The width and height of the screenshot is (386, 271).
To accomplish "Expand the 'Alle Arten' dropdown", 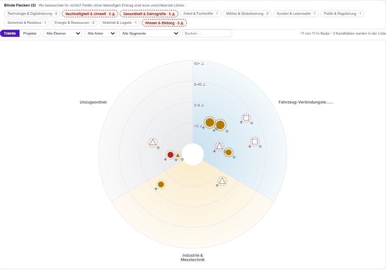I will [101, 33].
